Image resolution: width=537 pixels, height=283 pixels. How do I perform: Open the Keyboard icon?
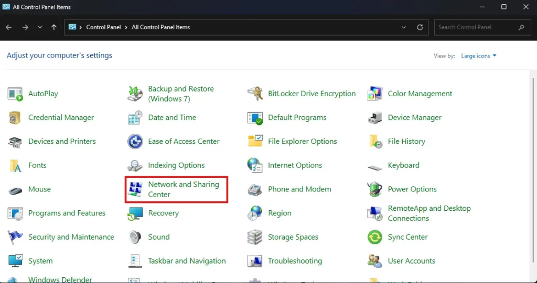click(x=374, y=167)
